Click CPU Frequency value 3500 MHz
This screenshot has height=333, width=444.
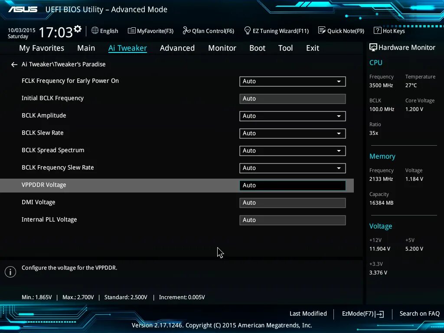click(381, 85)
